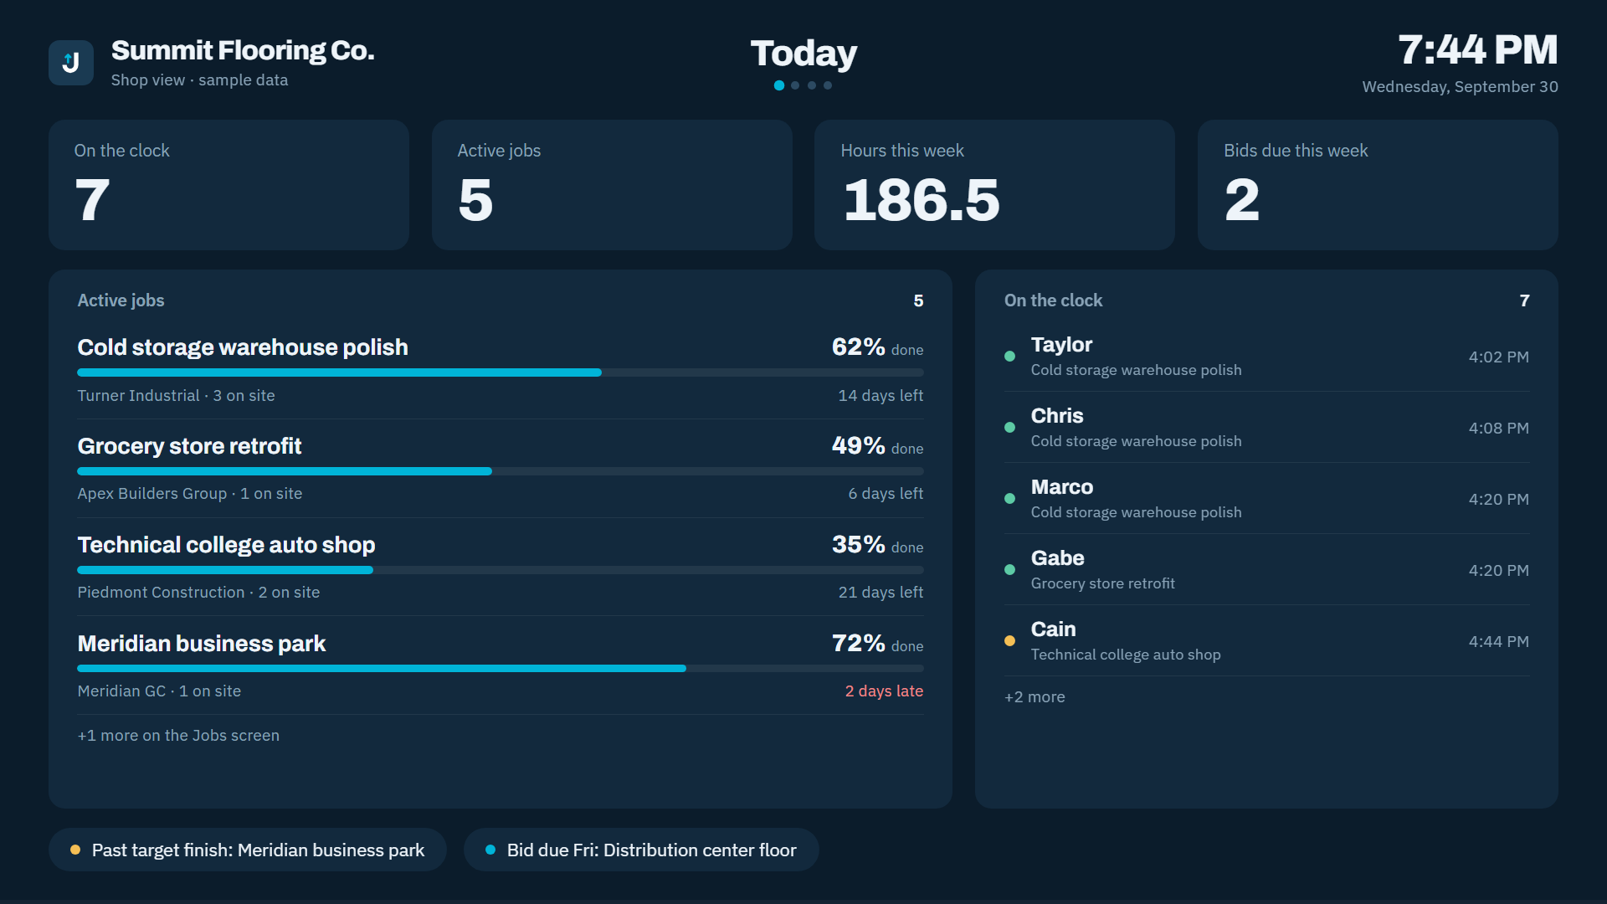Click the Summit Flooring Co. logo icon
This screenshot has height=904, width=1607.
(71, 63)
